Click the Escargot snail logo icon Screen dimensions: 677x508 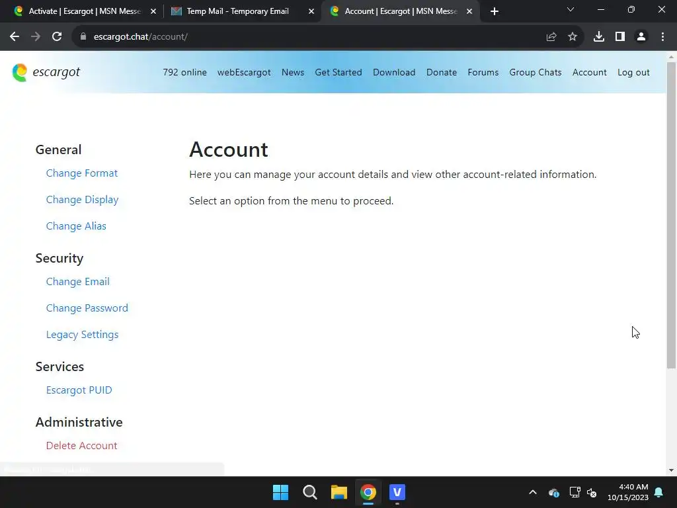coord(20,73)
